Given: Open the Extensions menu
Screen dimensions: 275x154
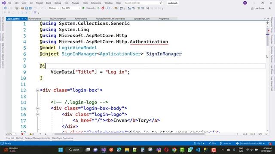Looking at the screenshot, I should coord(96,3).
